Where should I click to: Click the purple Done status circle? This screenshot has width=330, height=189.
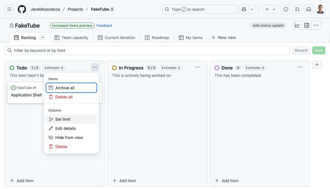(x=217, y=68)
